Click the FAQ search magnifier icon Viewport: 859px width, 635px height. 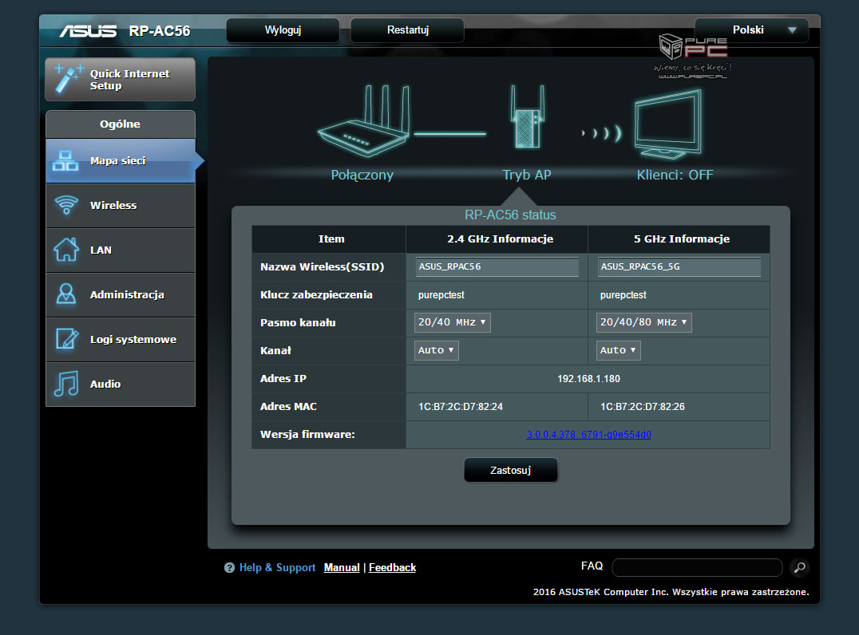click(x=799, y=568)
